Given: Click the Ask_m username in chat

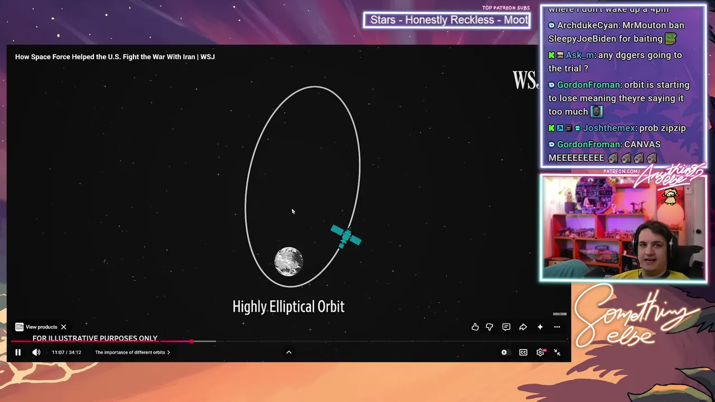Looking at the screenshot, I should tap(580, 55).
